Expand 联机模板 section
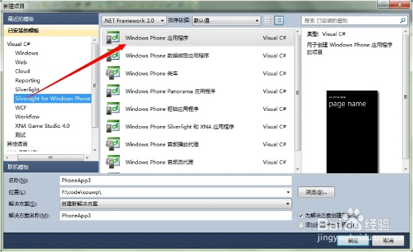 51,167
